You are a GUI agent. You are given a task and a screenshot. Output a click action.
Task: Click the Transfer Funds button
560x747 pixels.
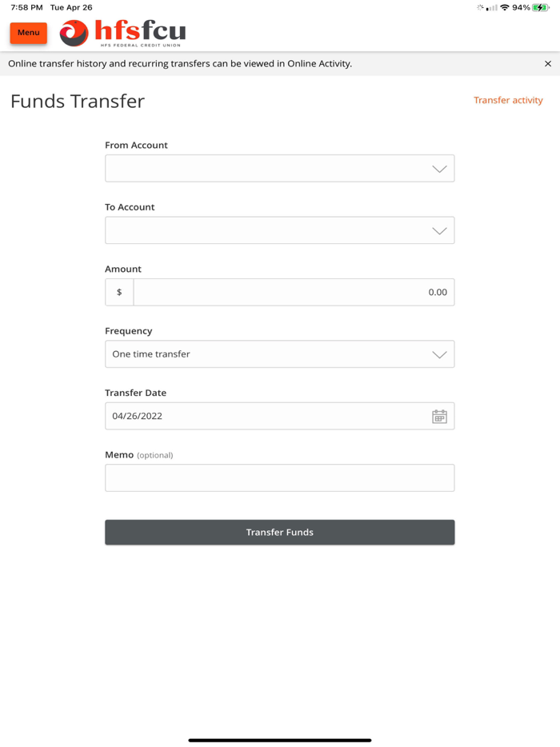pyautogui.click(x=279, y=532)
